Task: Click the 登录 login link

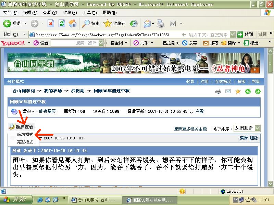Action: click(x=190, y=82)
